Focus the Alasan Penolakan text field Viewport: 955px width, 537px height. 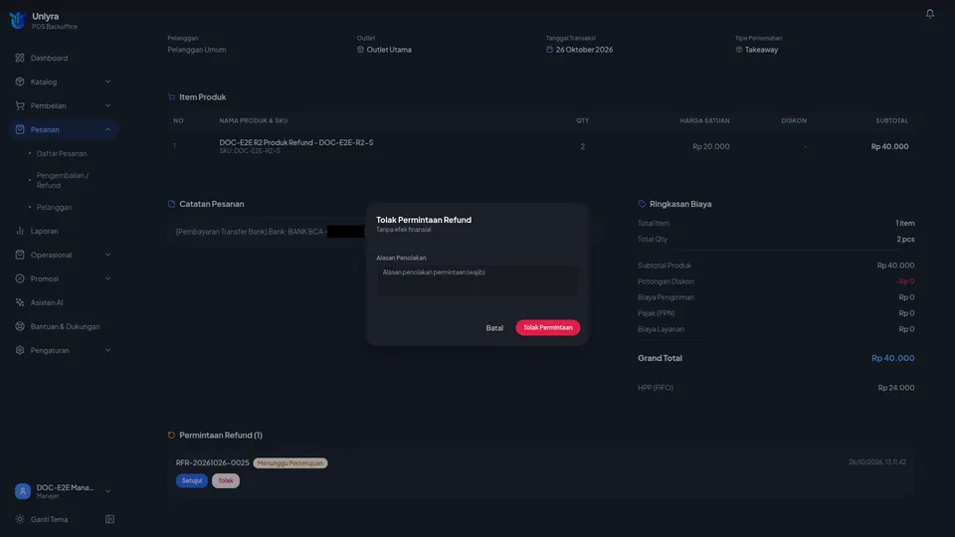point(477,280)
